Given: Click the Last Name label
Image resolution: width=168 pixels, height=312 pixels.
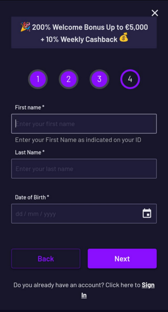Looking at the screenshot, I should pos(30,152).
